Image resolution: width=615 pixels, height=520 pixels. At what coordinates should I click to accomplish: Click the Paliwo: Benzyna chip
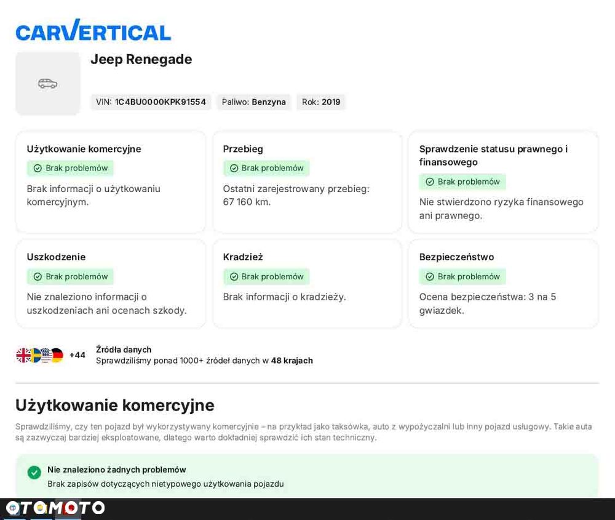(x=254, y=102)
